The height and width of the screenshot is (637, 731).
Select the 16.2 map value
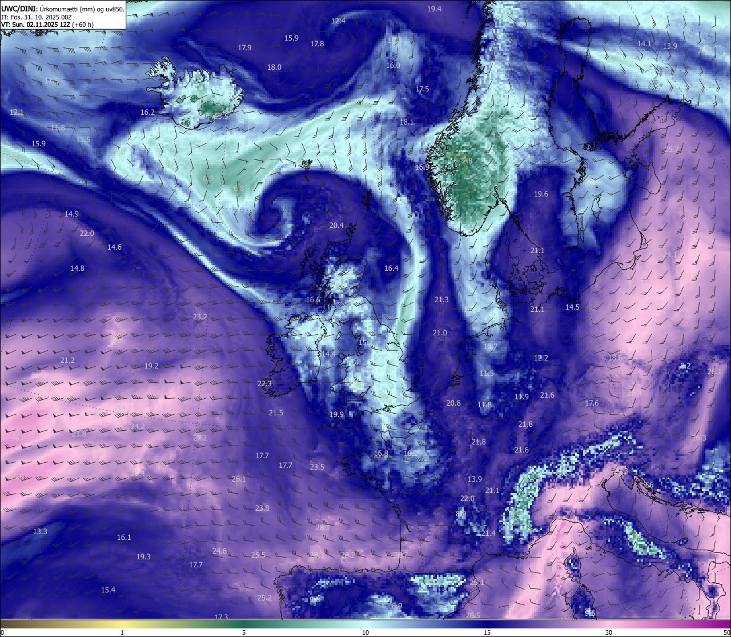147,112
